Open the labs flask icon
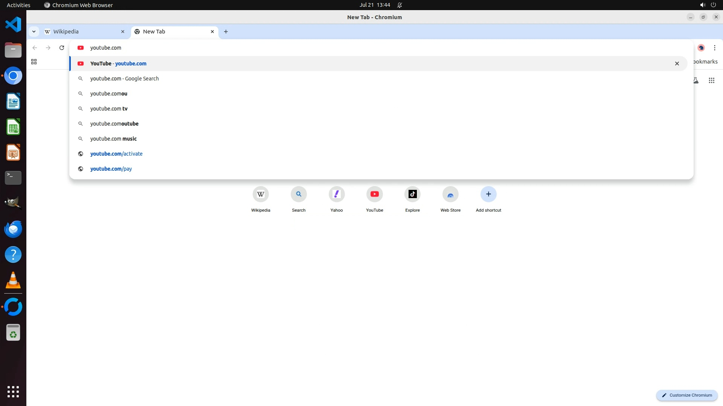Image resolution: width=723 pixels, height=406 pixels. [696, 80]
